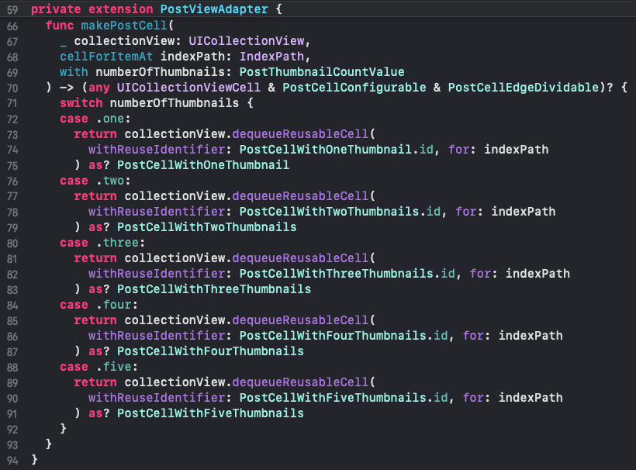Click the with argument label on line 69
This screenshot has width=636, height=470.
click(x=74, y=72)
